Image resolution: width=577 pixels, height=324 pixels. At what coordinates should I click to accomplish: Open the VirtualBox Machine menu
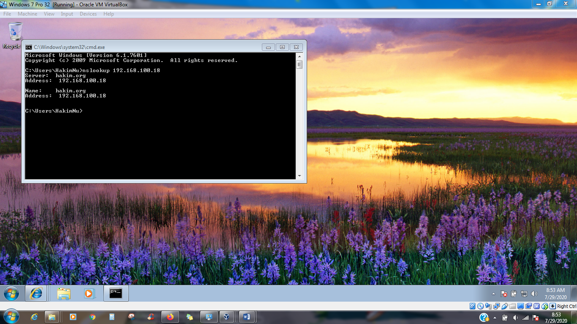[27, 14]
